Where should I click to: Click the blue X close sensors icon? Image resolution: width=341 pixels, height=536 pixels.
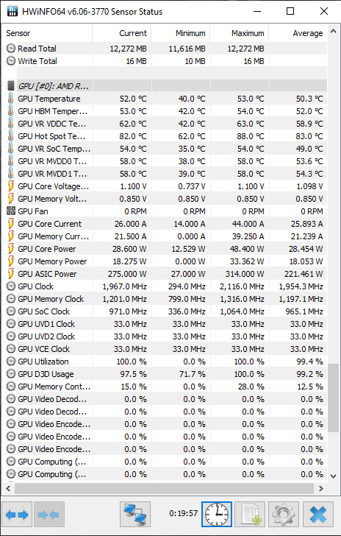(x=317, y=514)
